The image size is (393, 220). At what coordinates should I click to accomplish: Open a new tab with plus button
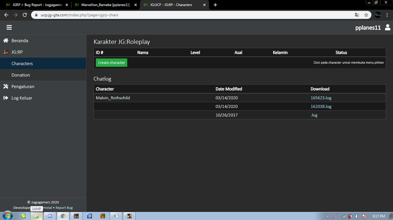pyautogui.click(x=215, y=5)
